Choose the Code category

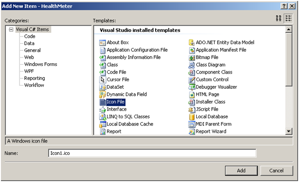(x=30, y=37)
